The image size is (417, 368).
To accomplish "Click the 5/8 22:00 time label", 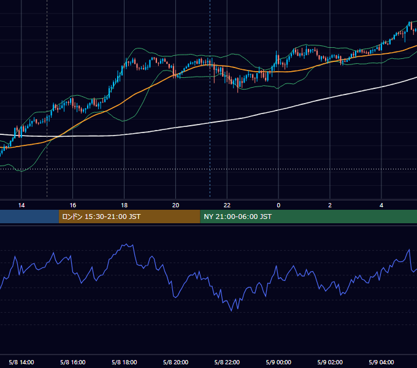I will (x=227, y=362).
